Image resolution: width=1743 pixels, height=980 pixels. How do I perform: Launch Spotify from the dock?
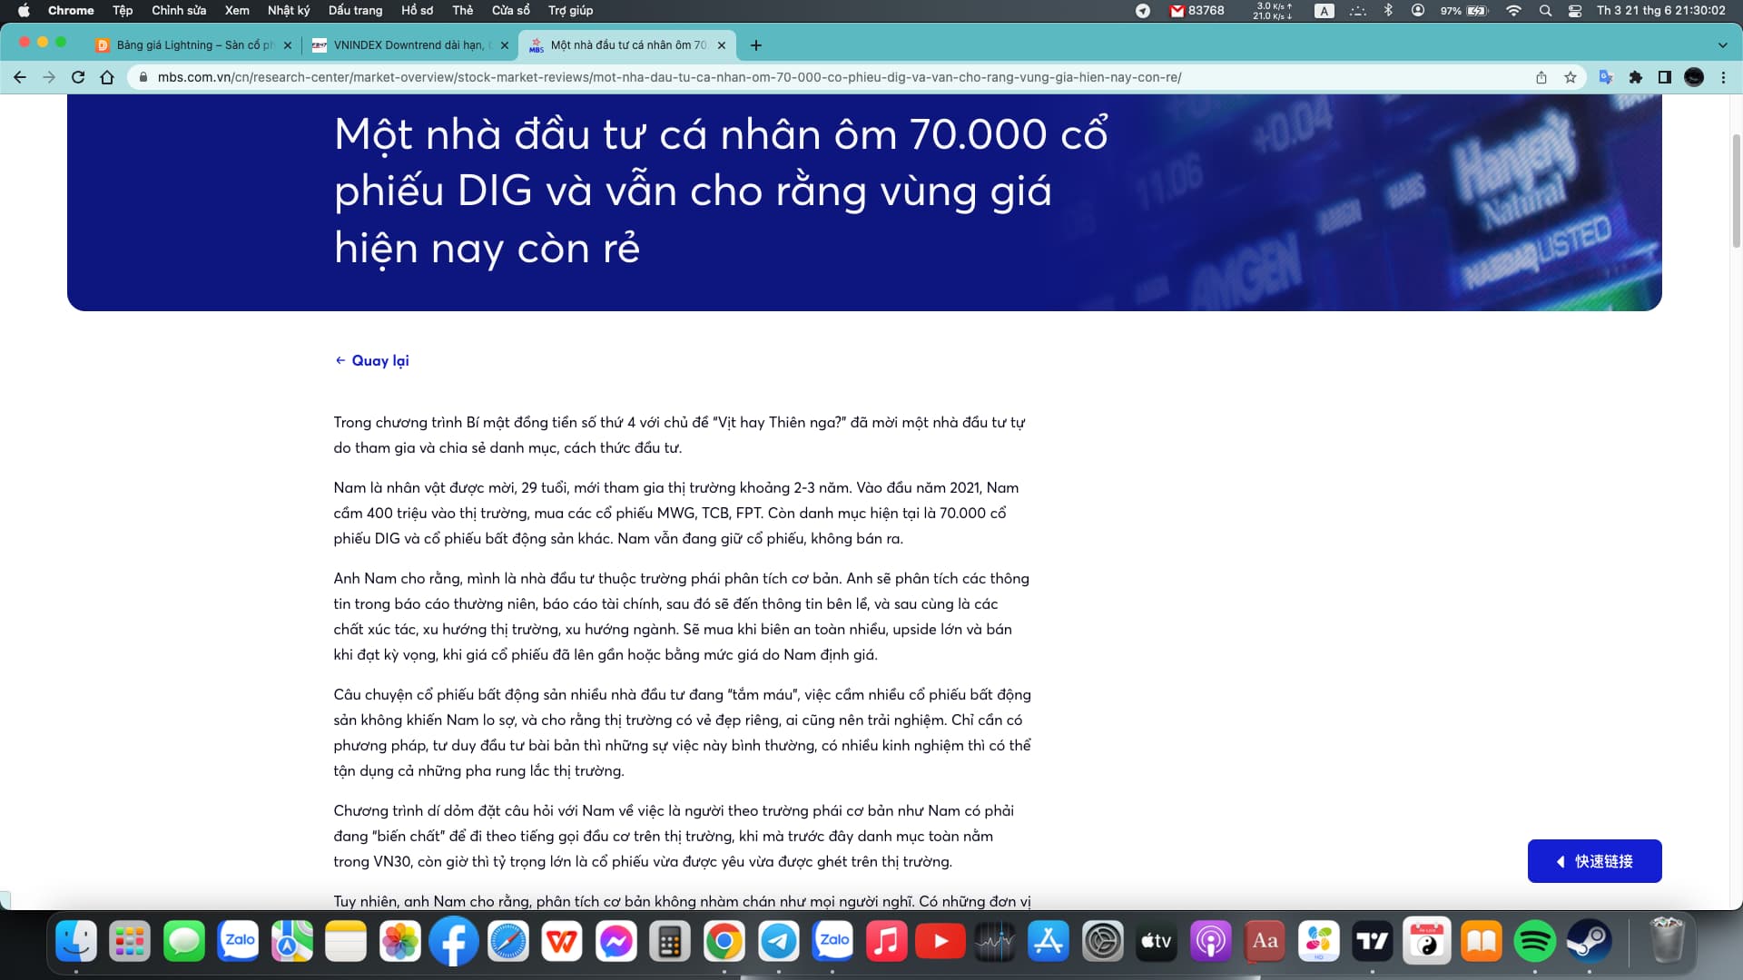coord(1534,942)
